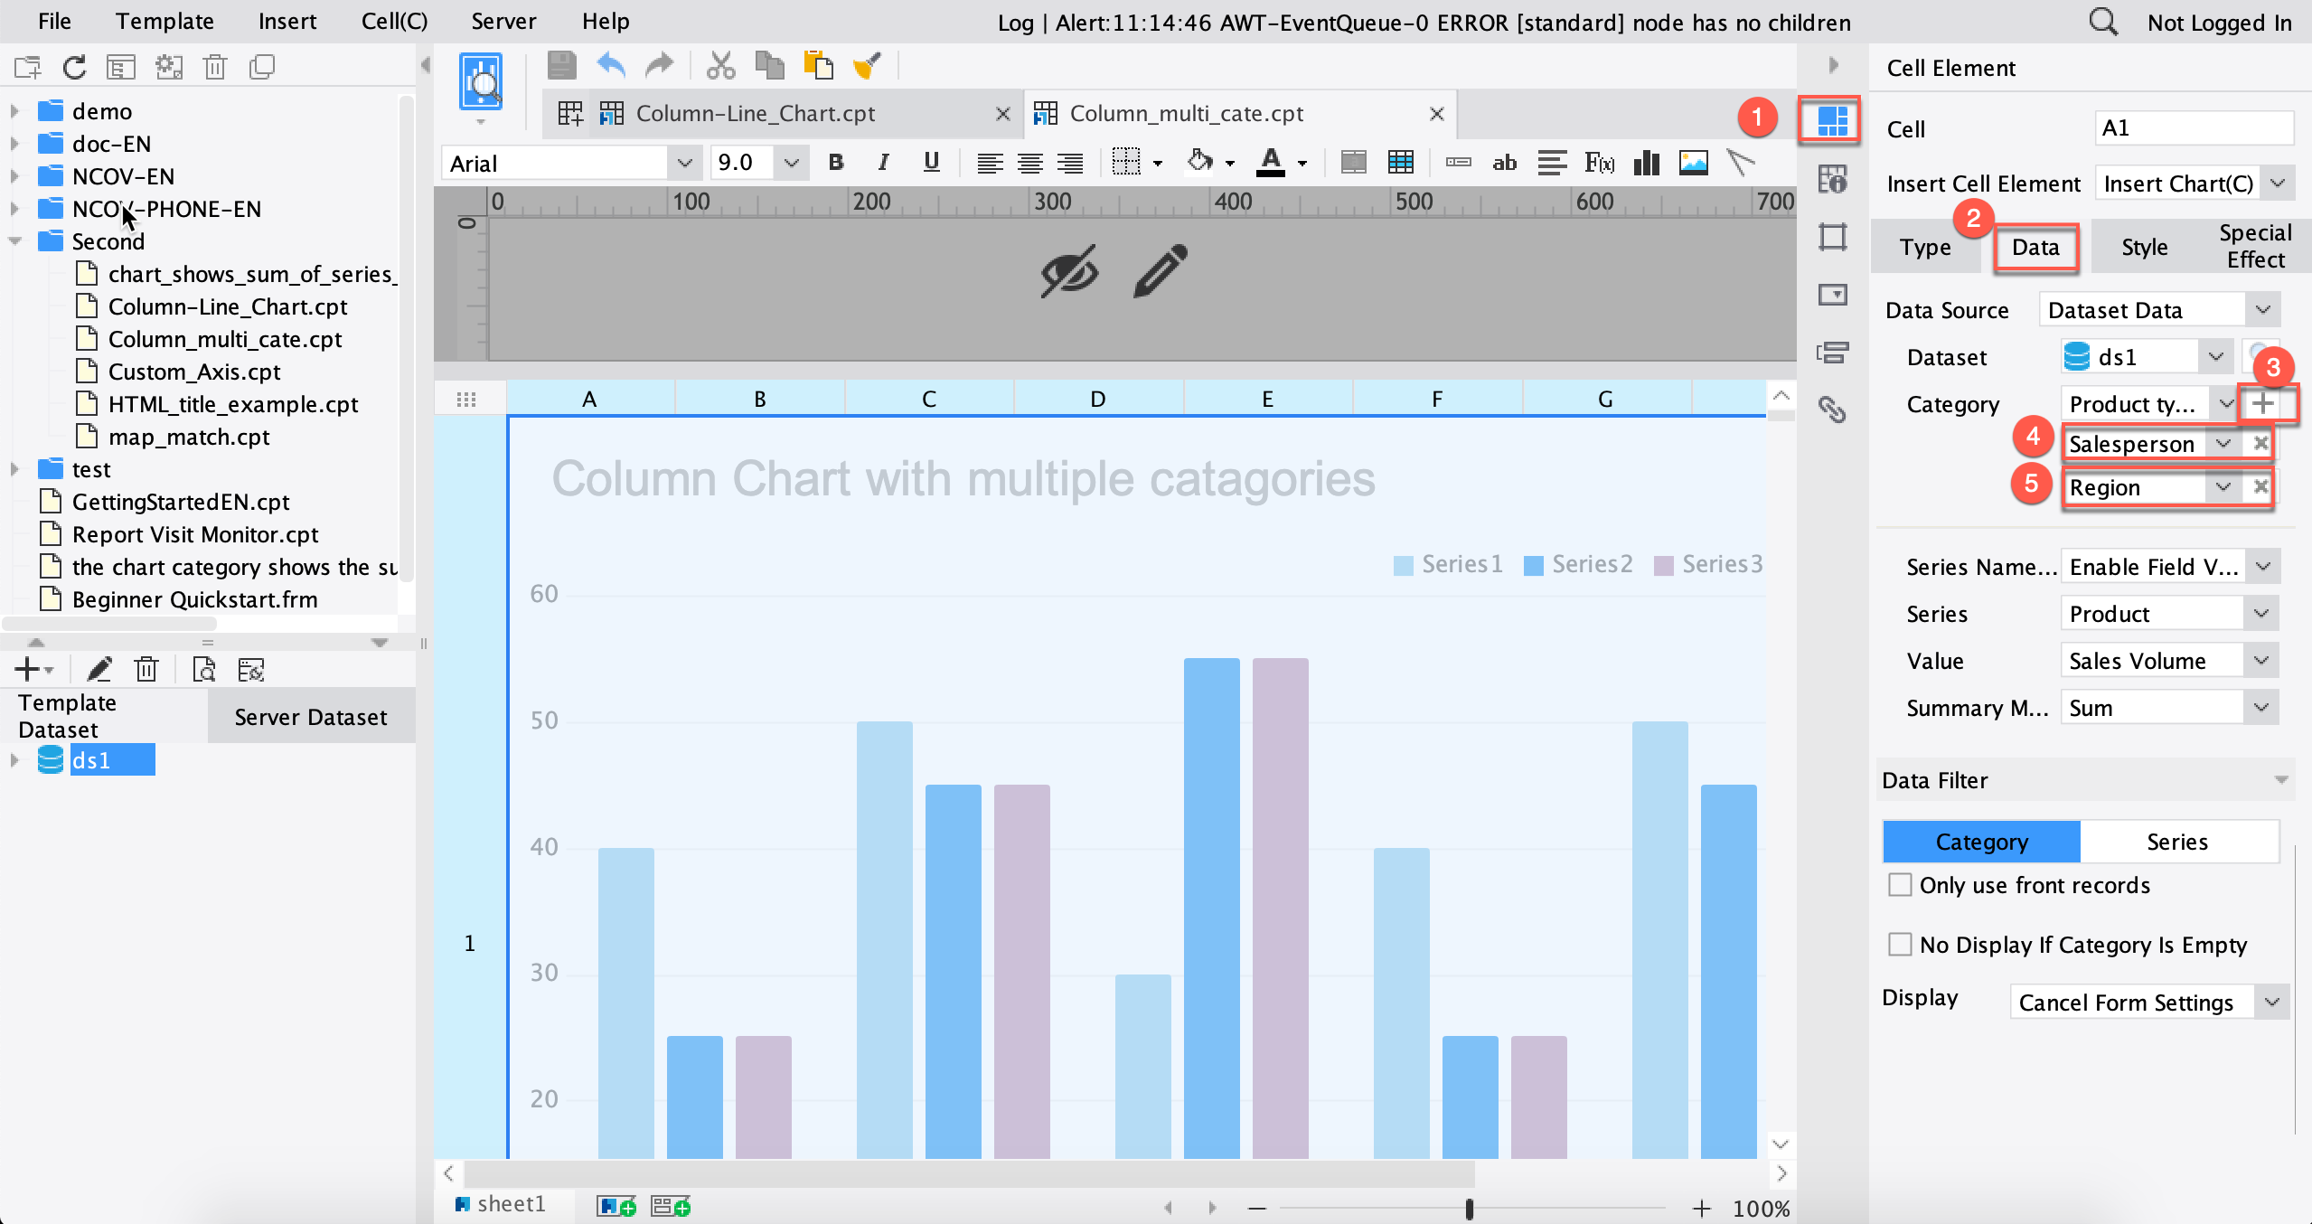Open the Insert Chart toolbar icon

(x=1645, y=163)
